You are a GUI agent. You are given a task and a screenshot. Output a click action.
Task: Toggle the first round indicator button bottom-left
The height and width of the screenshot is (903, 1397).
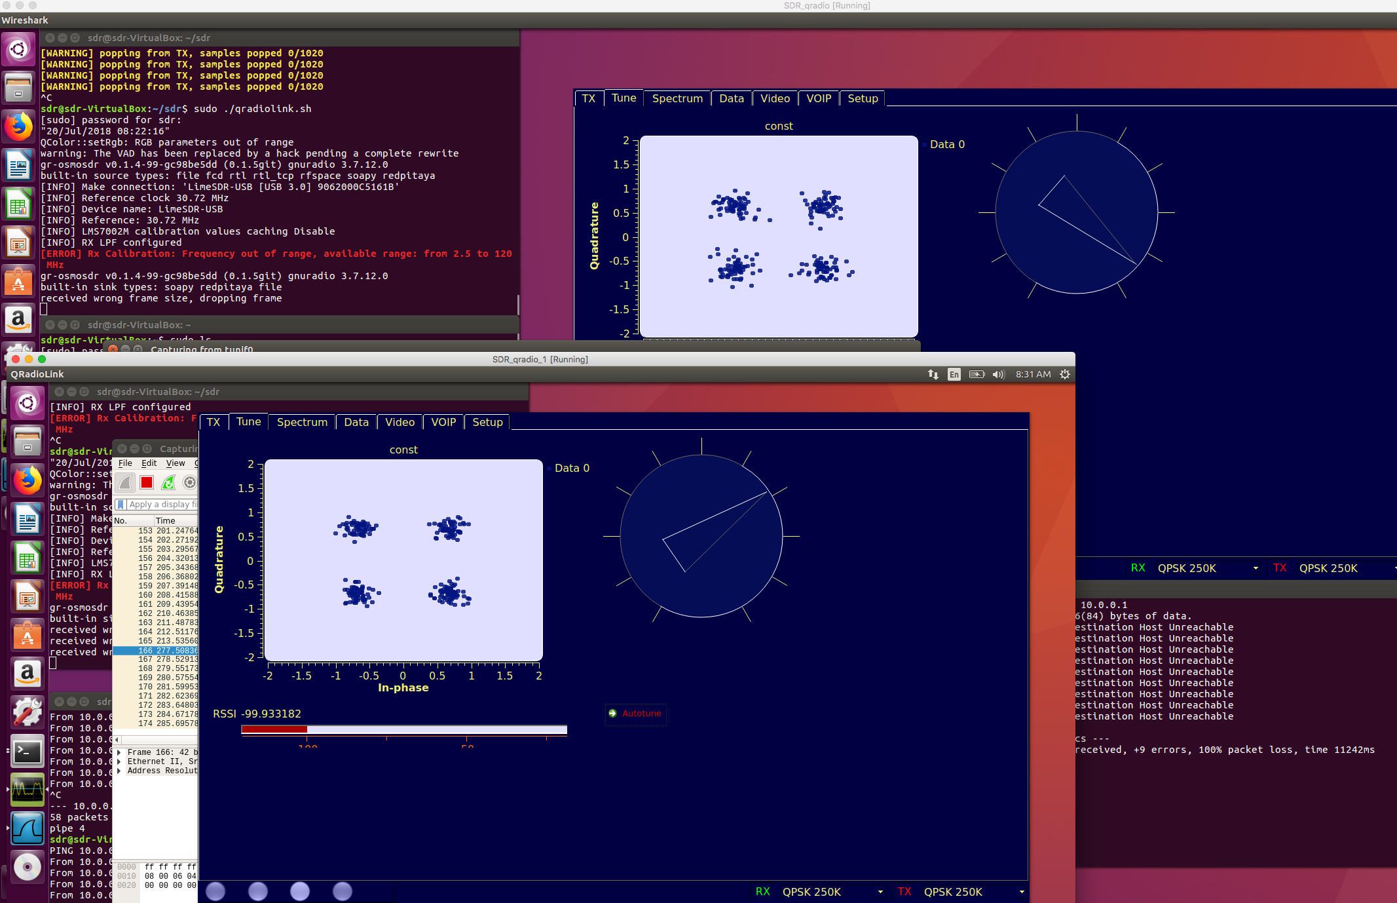[215, 891]
